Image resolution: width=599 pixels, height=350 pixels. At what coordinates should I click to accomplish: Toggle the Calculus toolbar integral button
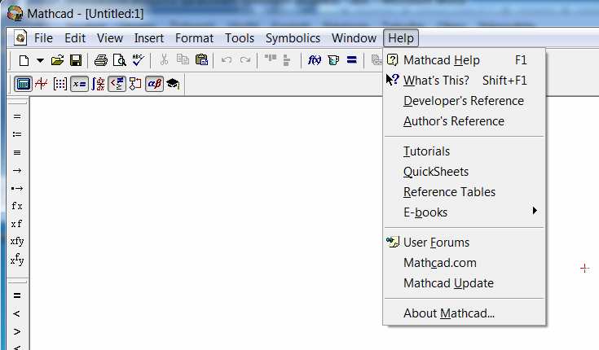[98, 84]
